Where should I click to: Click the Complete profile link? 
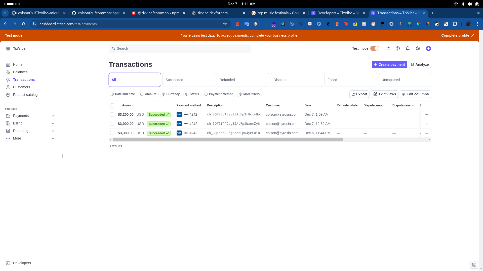coord(458,35)
